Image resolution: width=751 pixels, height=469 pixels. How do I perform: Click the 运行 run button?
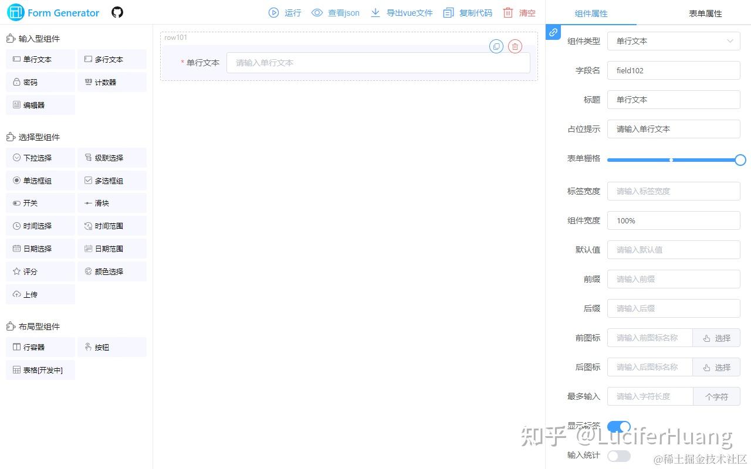(284, 12)
